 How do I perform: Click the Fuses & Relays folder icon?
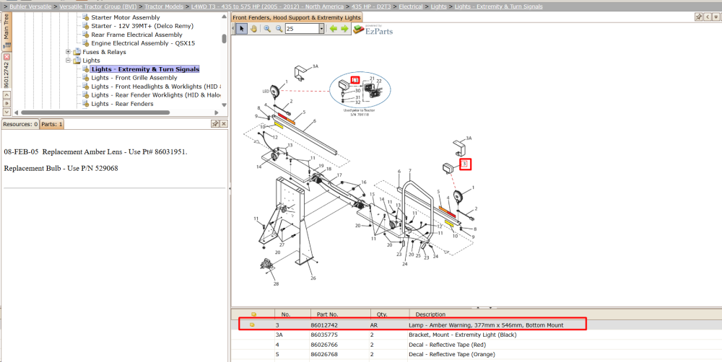[77, 51]
